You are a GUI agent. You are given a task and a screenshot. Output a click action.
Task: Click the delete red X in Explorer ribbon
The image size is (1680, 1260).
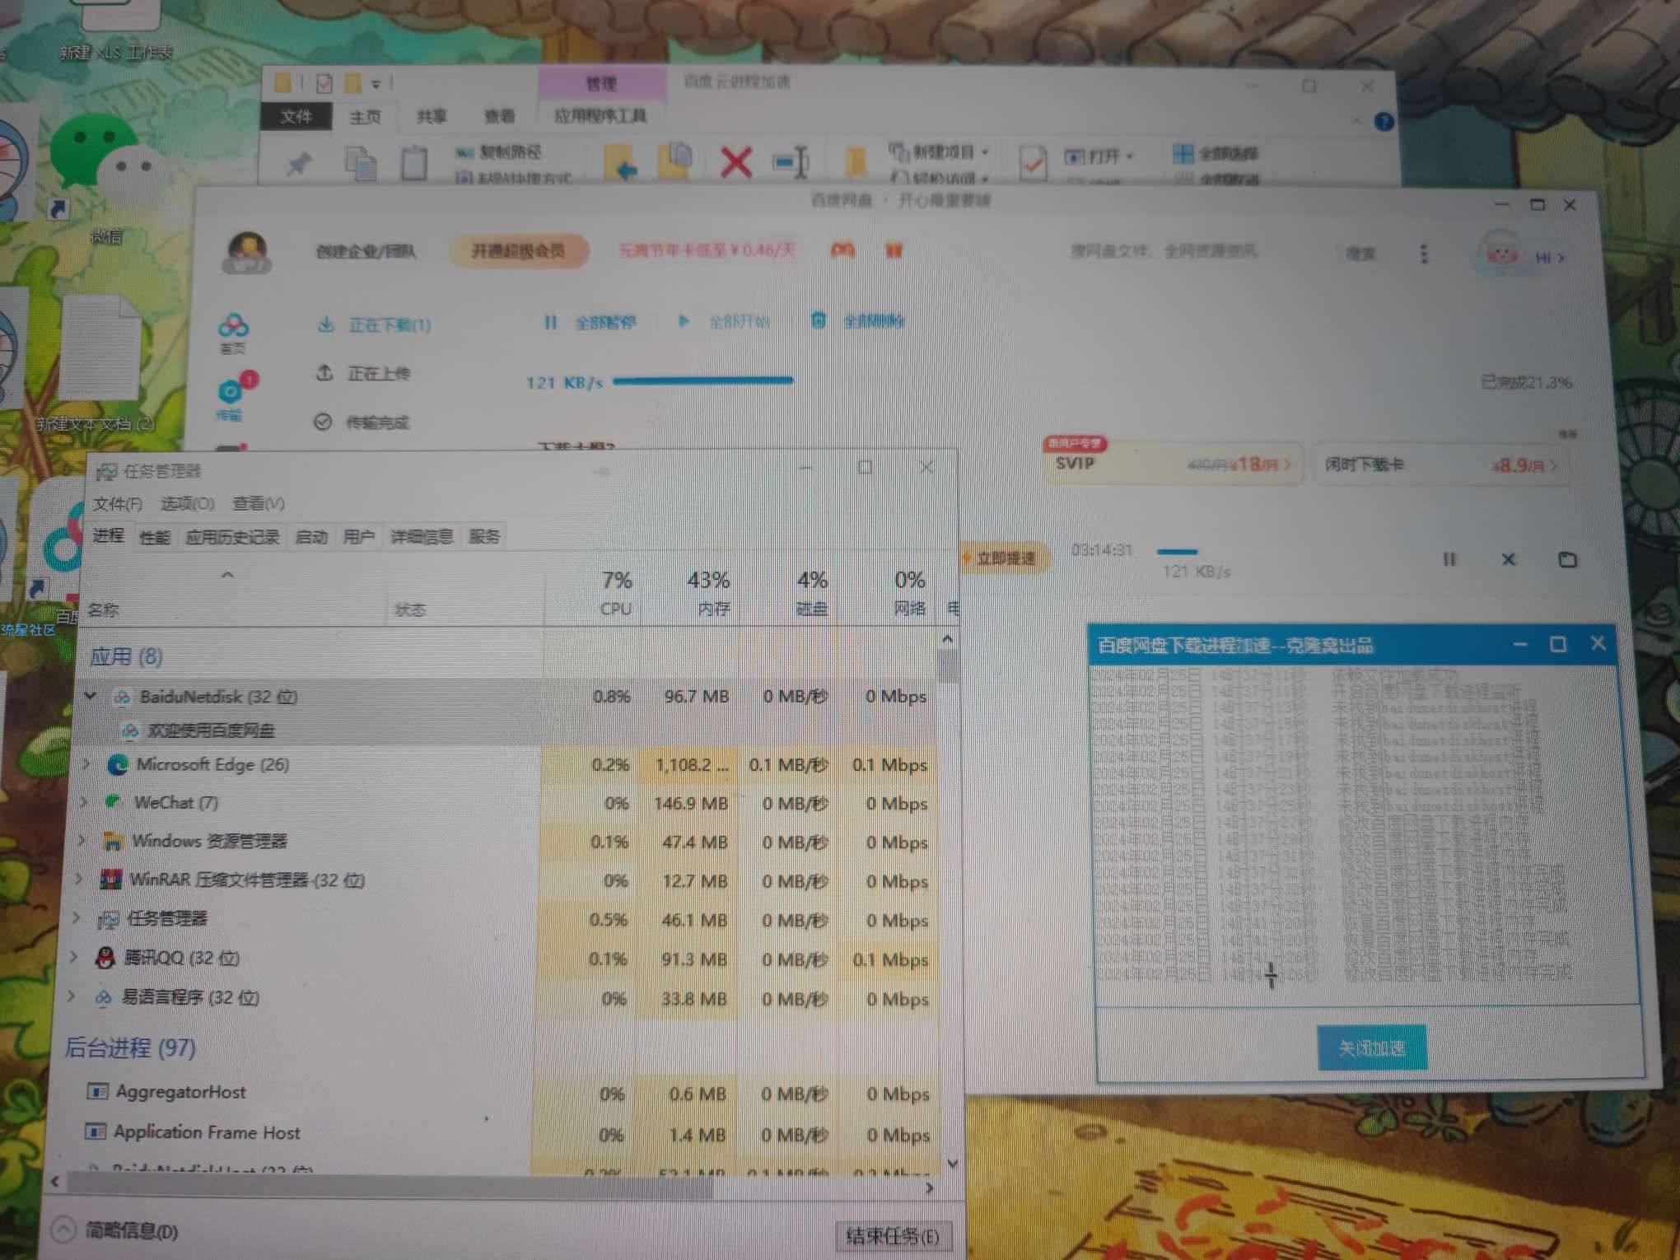(x=735, y=161)
